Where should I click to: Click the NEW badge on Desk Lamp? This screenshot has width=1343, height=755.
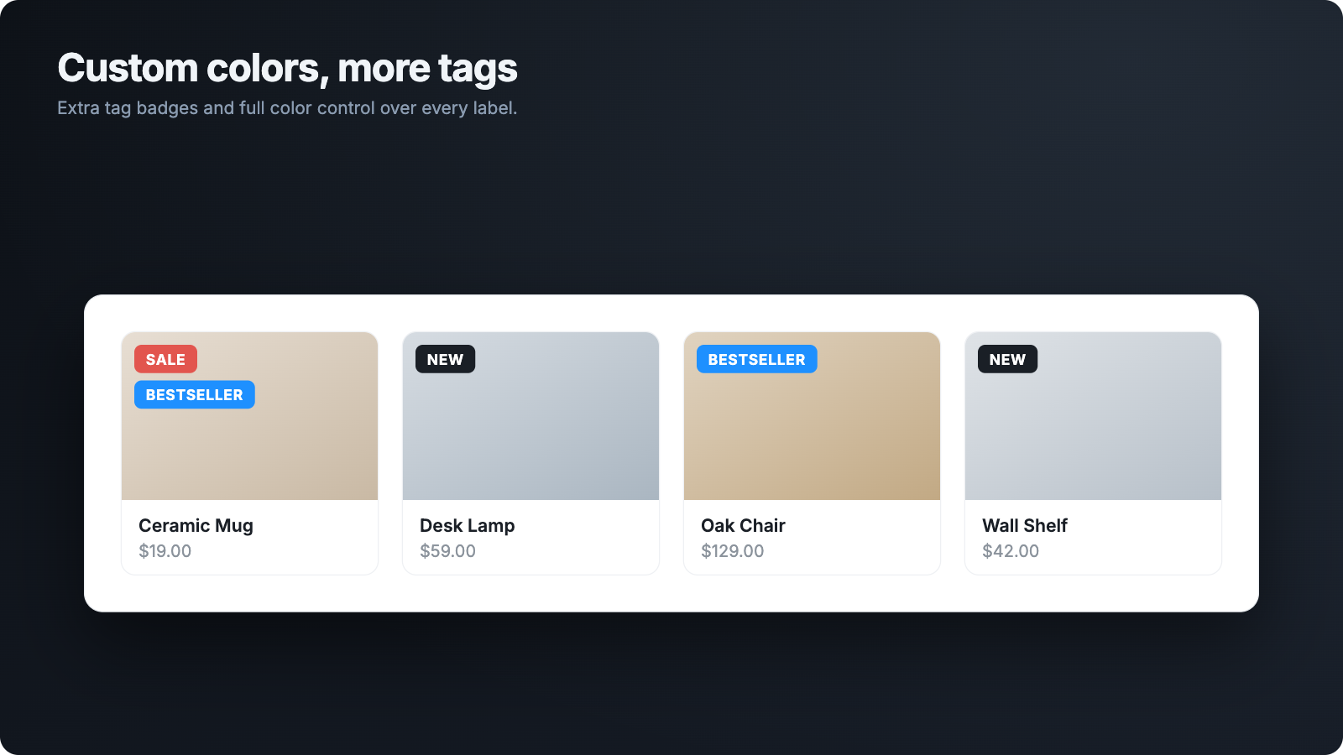point(445,359)
